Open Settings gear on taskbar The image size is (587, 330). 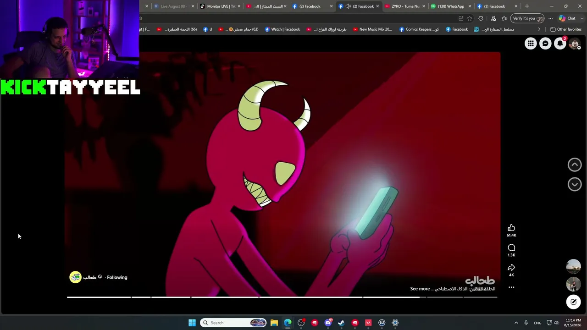(395, 323)
